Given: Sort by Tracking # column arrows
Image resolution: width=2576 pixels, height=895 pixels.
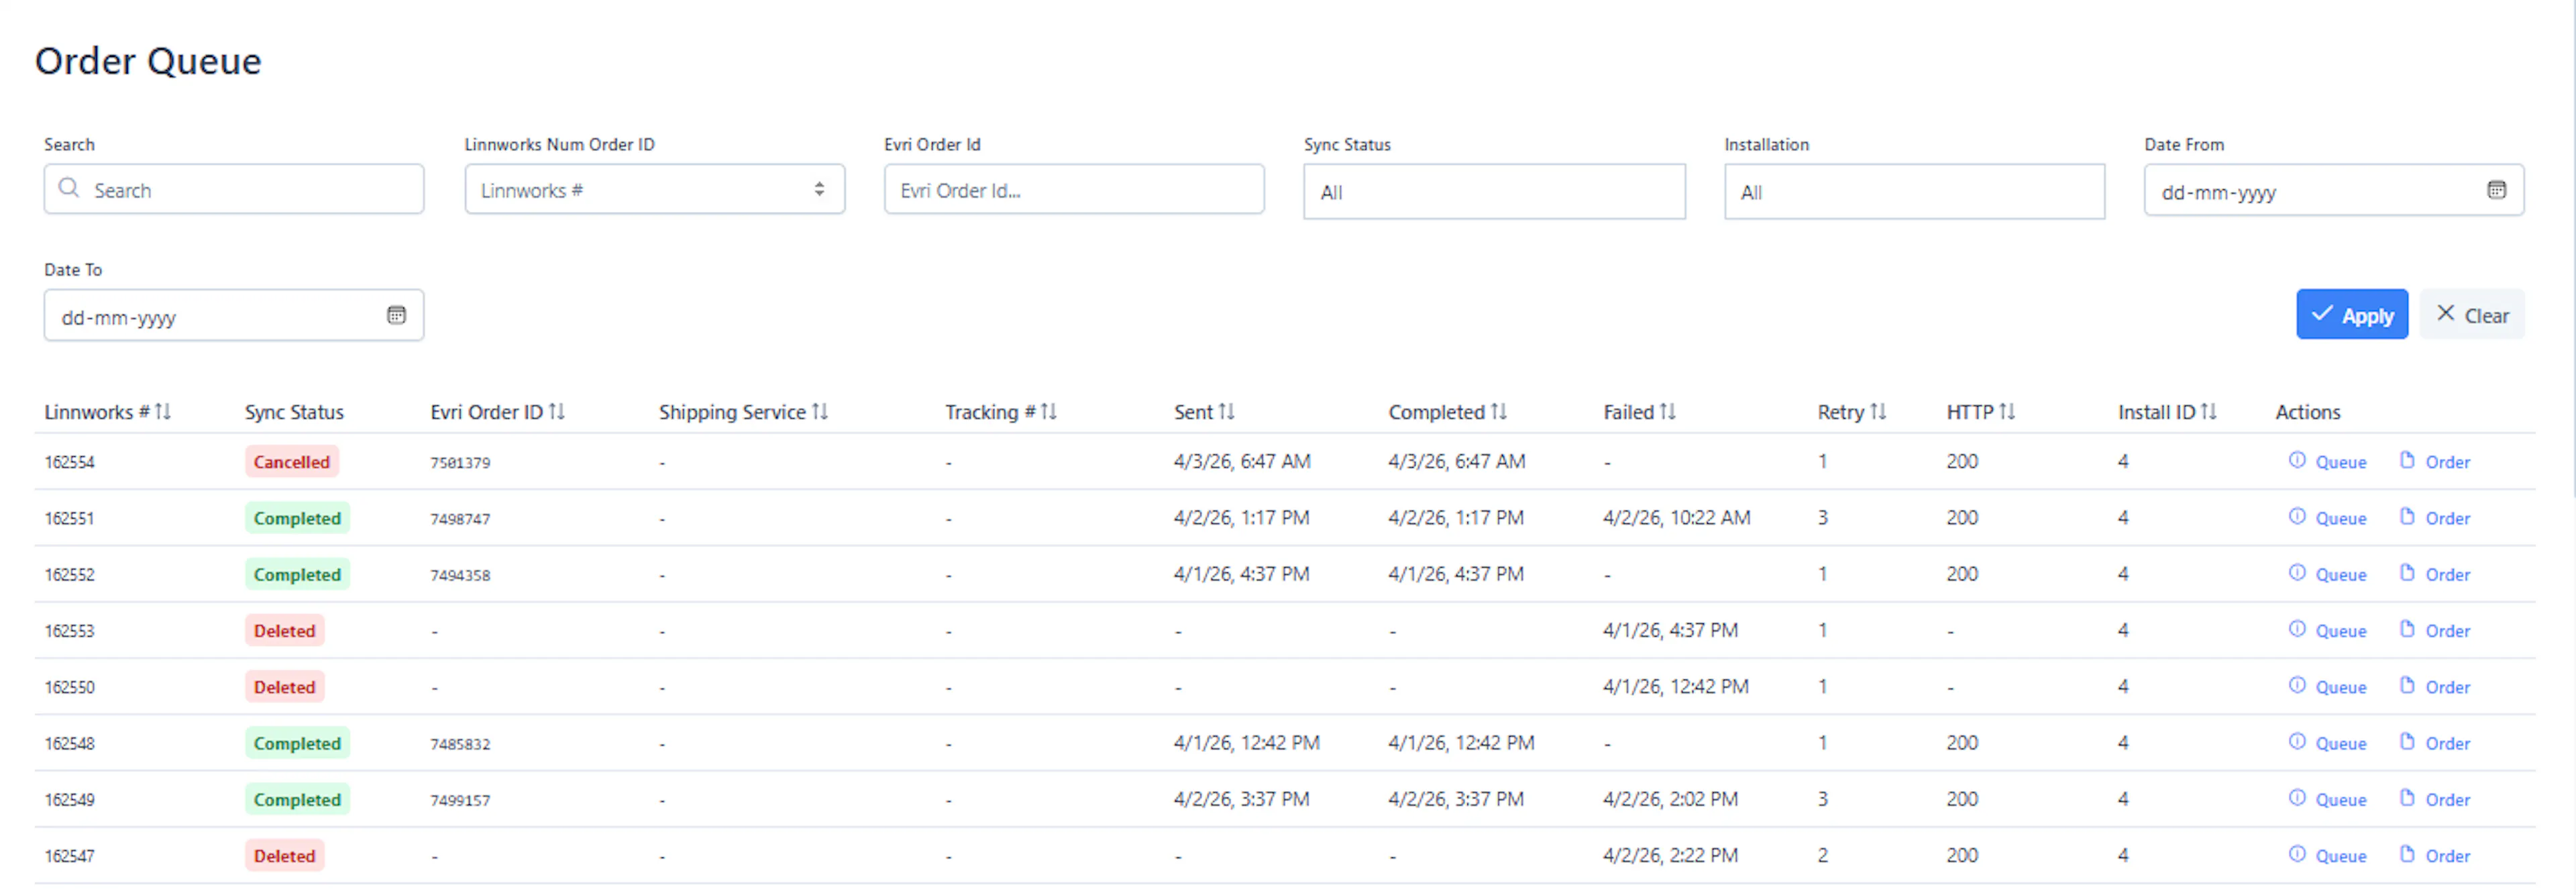Looking at the screenshot, I should point(1048,412).
